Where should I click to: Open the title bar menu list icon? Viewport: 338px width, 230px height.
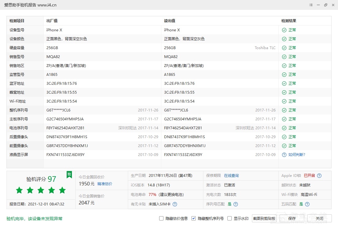[x=311, y=5]
